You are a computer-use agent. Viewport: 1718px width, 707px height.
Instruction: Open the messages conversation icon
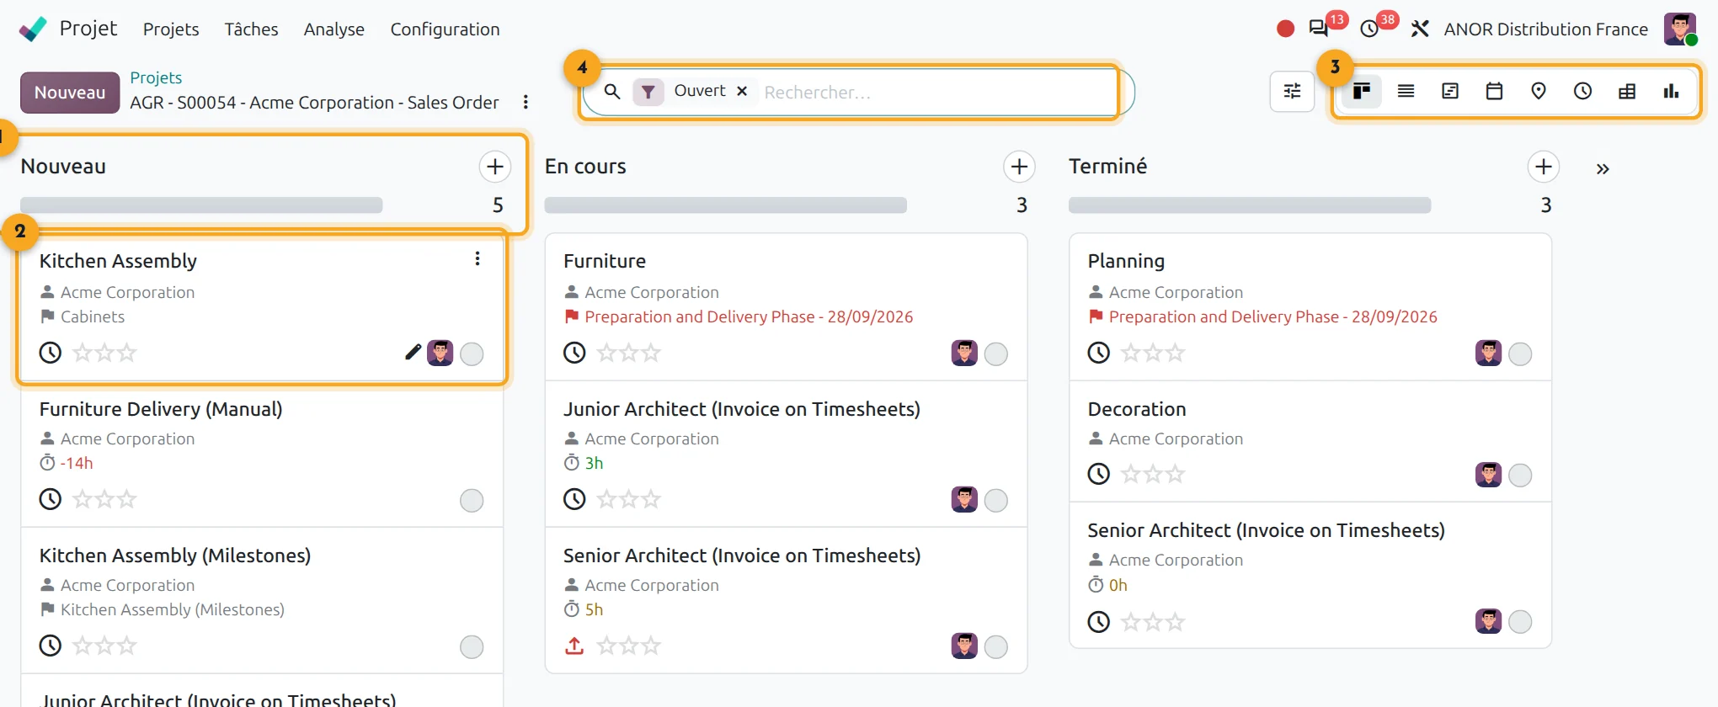point(1319,29)
